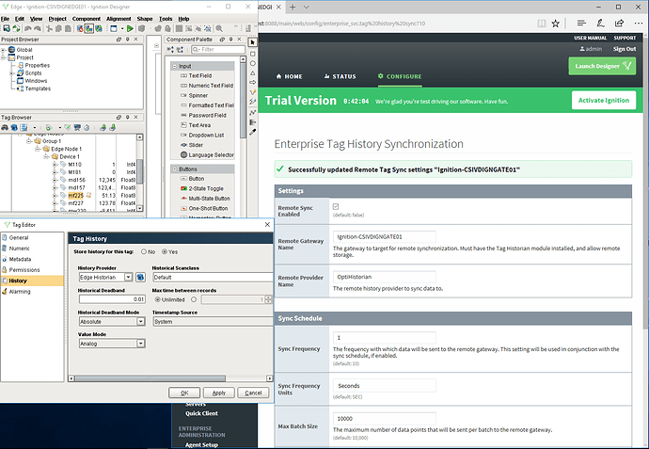Collapse the Edge Node 1 tree node

coord(38,149)
